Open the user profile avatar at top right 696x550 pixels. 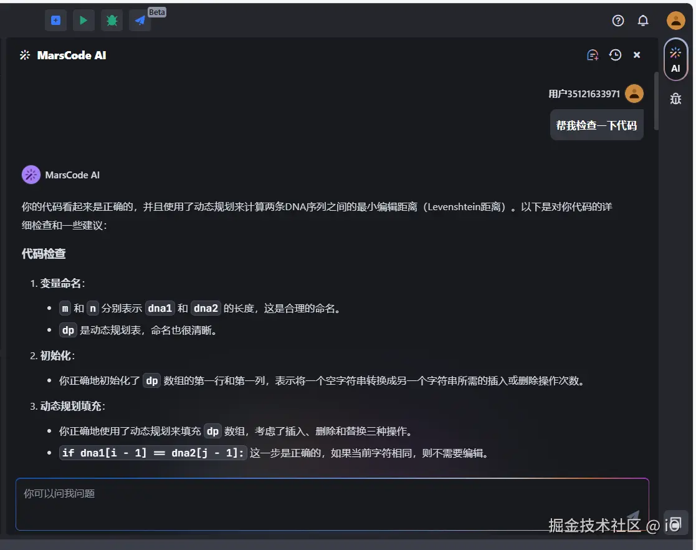(x=675, y=21)
